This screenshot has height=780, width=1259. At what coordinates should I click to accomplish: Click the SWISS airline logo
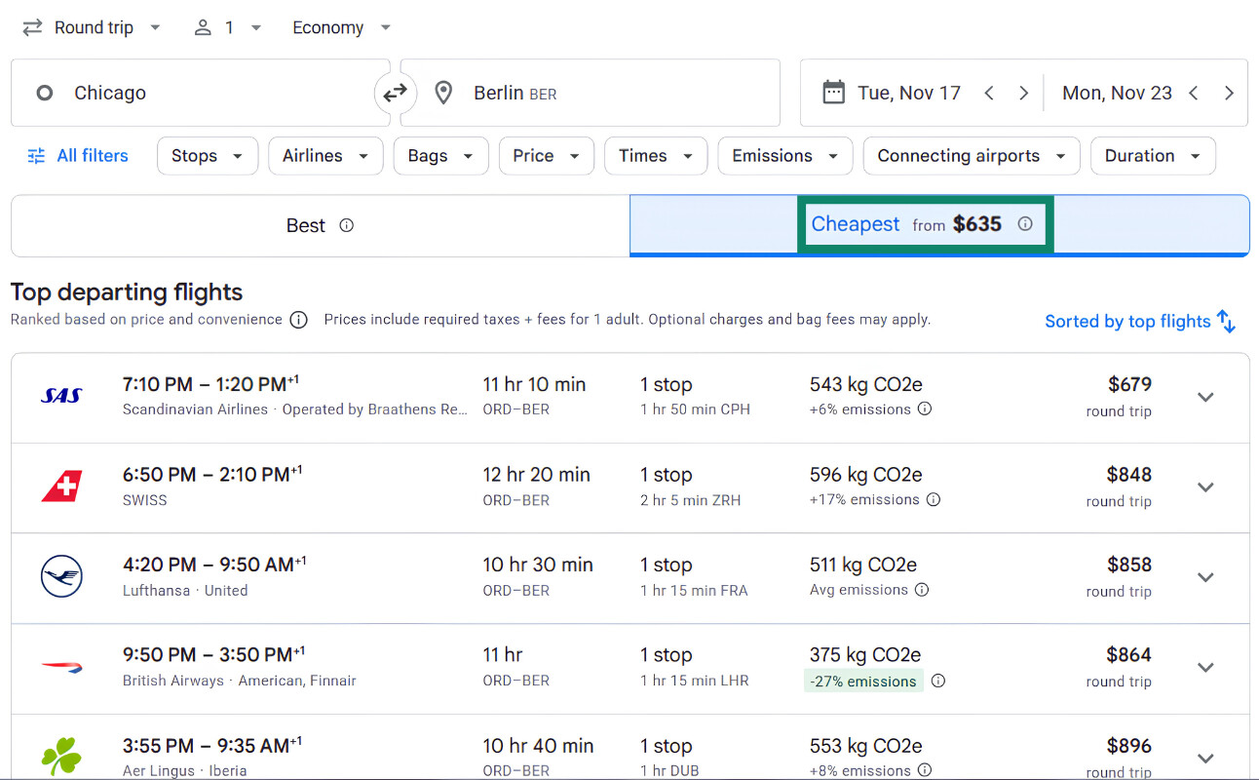[x=61, y=487]
